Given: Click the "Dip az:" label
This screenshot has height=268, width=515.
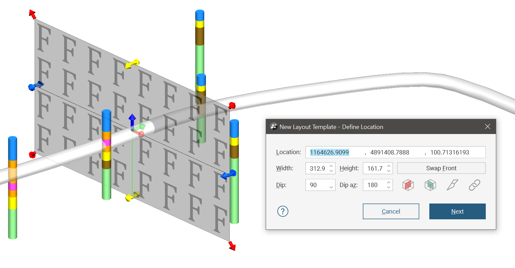Looking at the screenshot, I should (x=349, y=185).
